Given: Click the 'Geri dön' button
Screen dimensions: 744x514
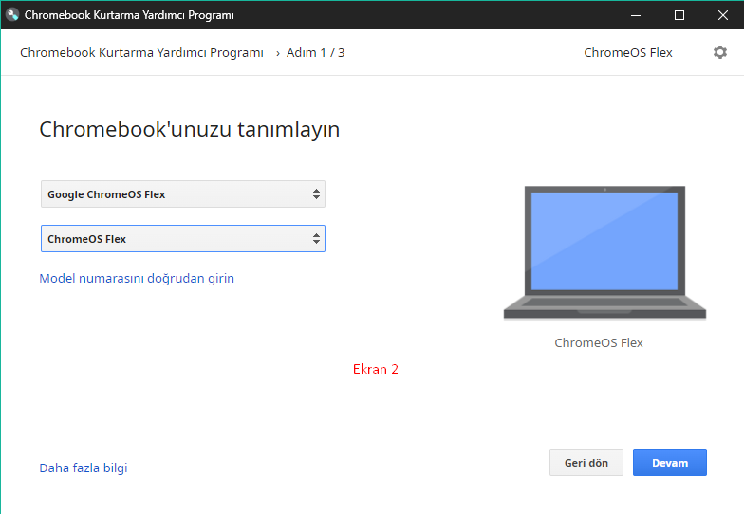Looking at the screenshot, I should pos(586,463).
